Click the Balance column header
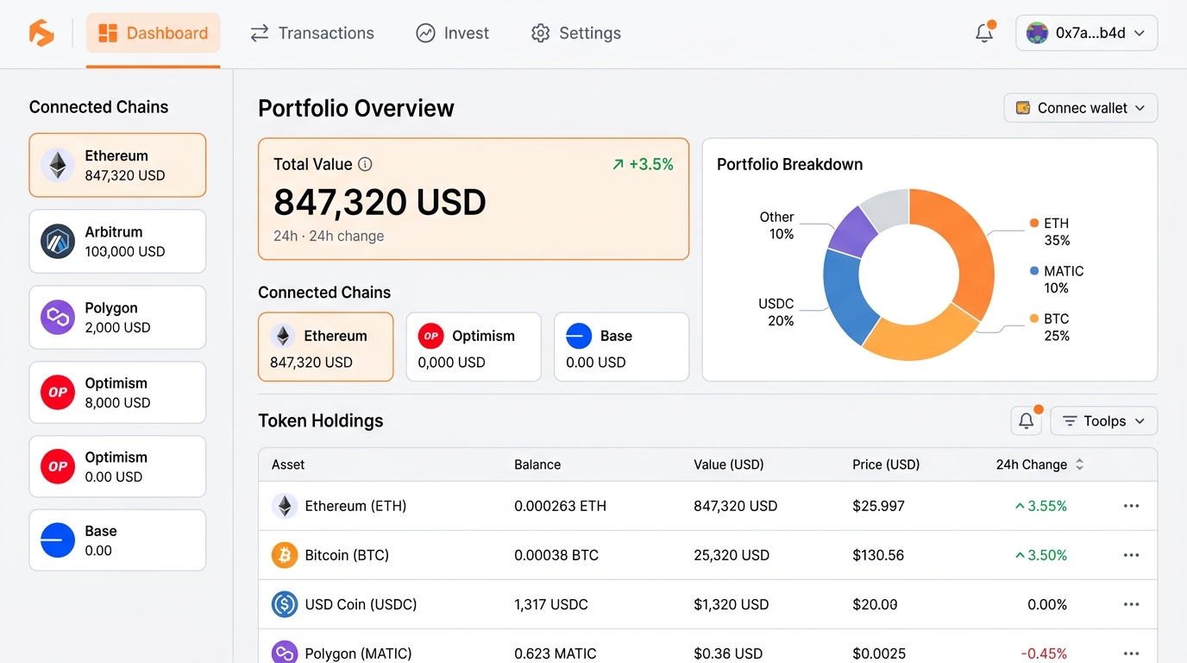This screenshot has width=1187, height=663. pos(537,464)
